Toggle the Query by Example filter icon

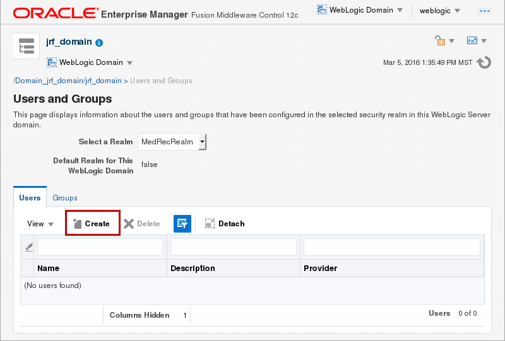182,224
